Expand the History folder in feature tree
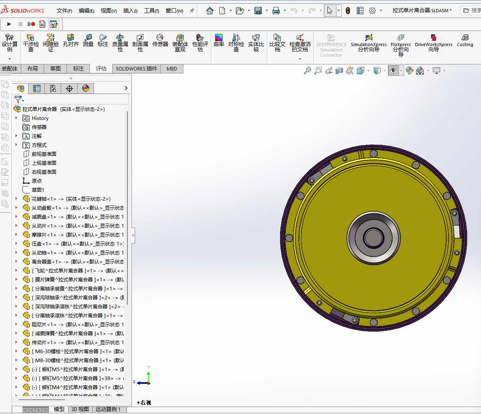Viewport: 481px width, 414px height. [x=16, y=118]
